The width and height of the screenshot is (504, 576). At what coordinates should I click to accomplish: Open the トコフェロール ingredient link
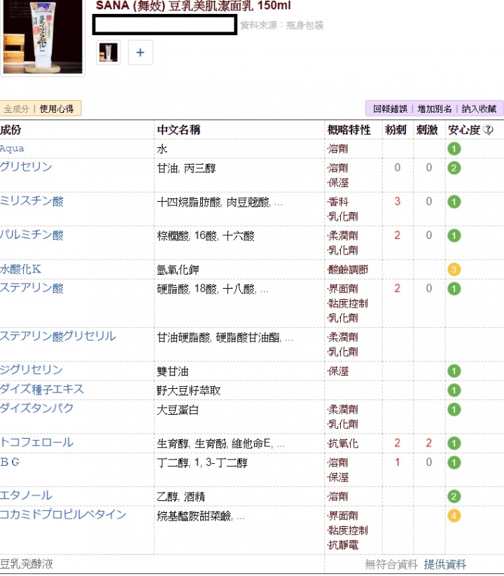(x=36, y=442)
